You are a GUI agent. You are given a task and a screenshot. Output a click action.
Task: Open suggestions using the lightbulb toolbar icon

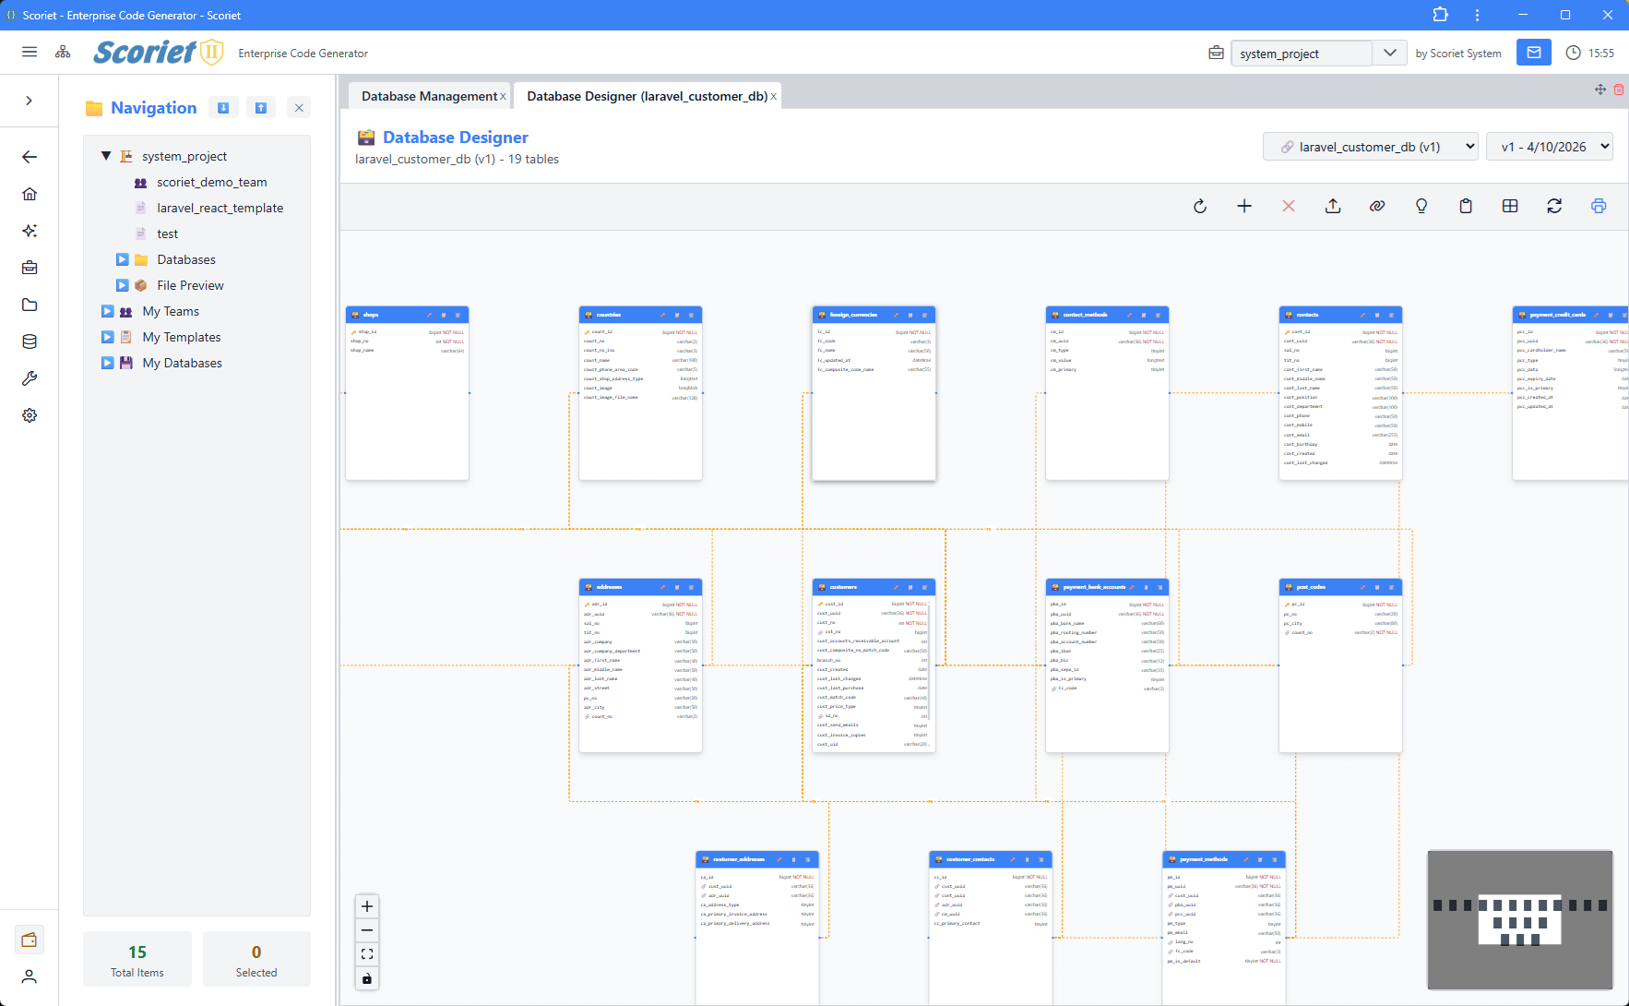tap(1421, 206)
